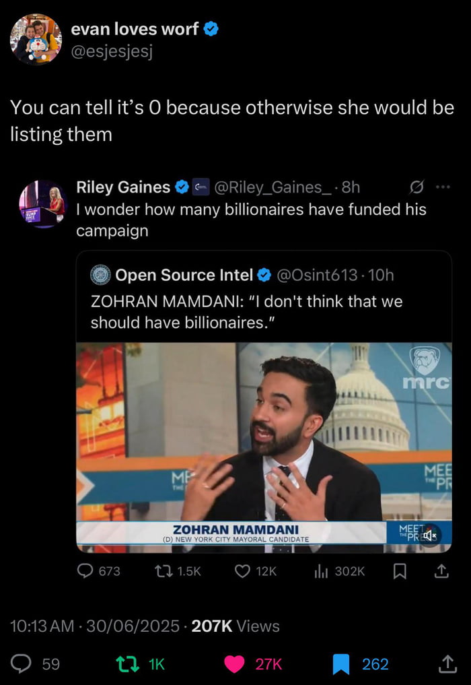
Task: Repost the quoted tweet showing 1.5K
Action: click(162, 571)
